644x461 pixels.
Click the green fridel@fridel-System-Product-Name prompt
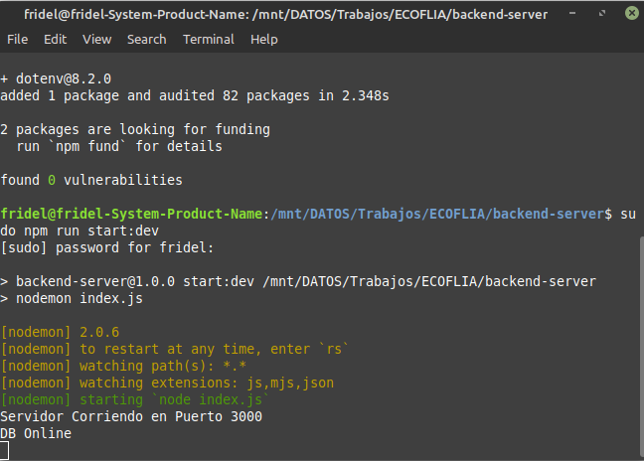[131, 214]
